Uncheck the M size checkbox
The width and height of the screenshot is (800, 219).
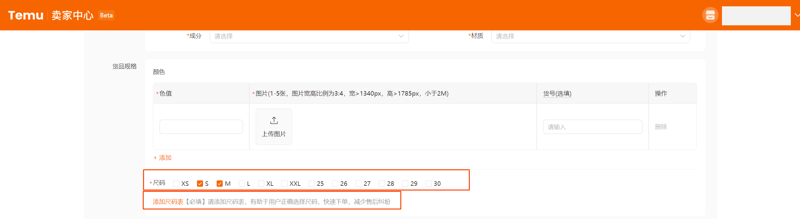click(220, 184)
